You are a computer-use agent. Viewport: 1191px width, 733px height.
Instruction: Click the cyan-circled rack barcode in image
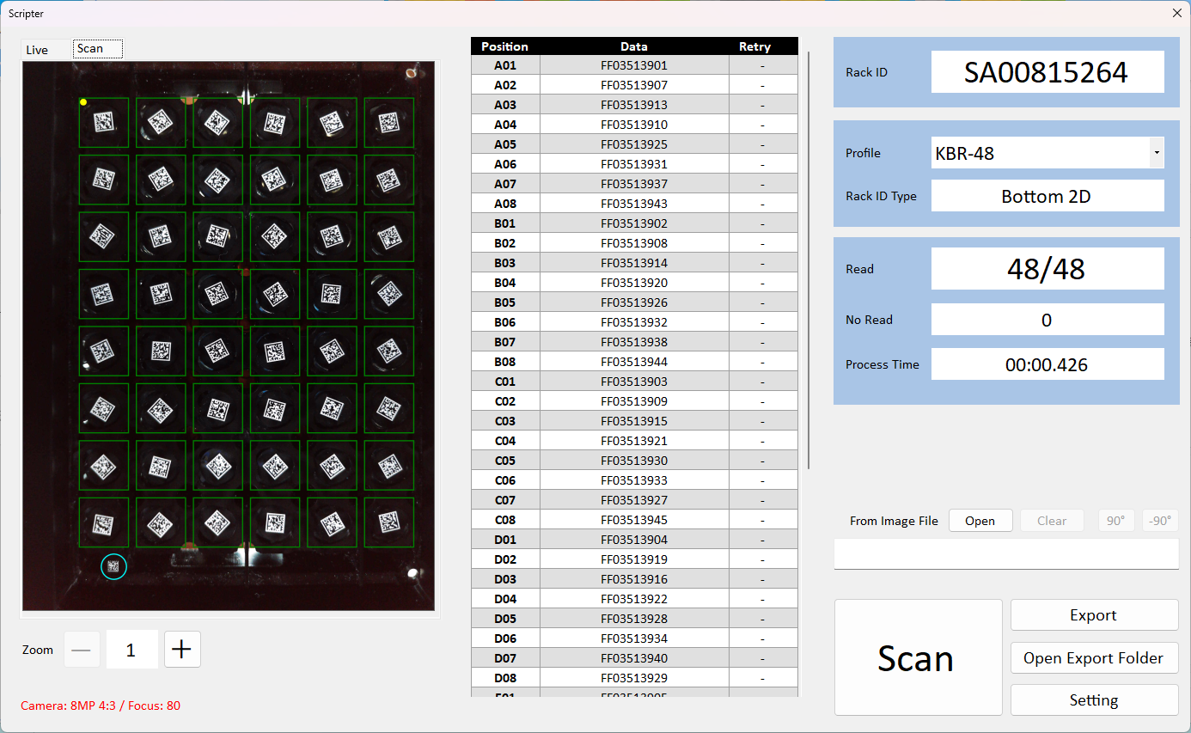[113, 567]
